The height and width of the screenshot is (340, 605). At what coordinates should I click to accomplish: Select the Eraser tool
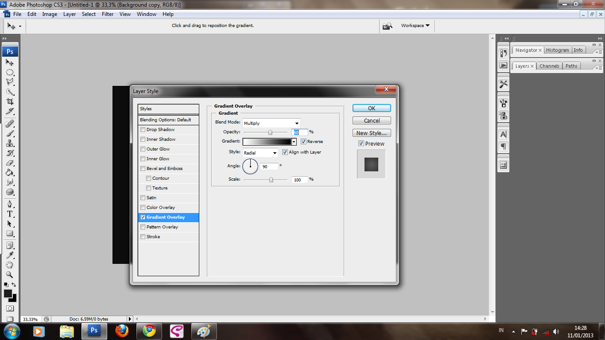click(x=10, y=162)
